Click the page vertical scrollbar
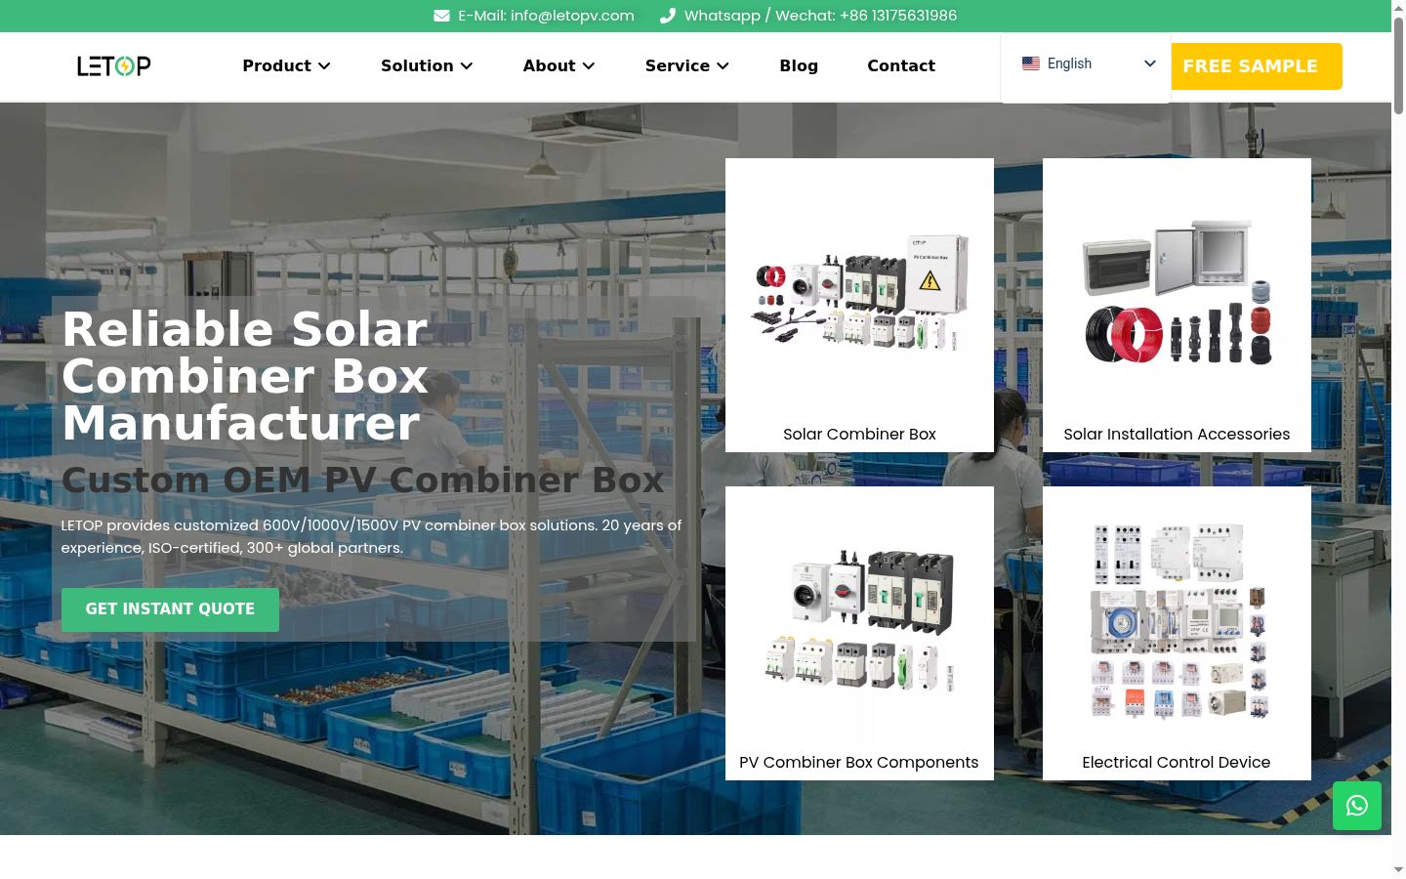Viewport: 1406px width, 879px height. [x=1398, y=439]
